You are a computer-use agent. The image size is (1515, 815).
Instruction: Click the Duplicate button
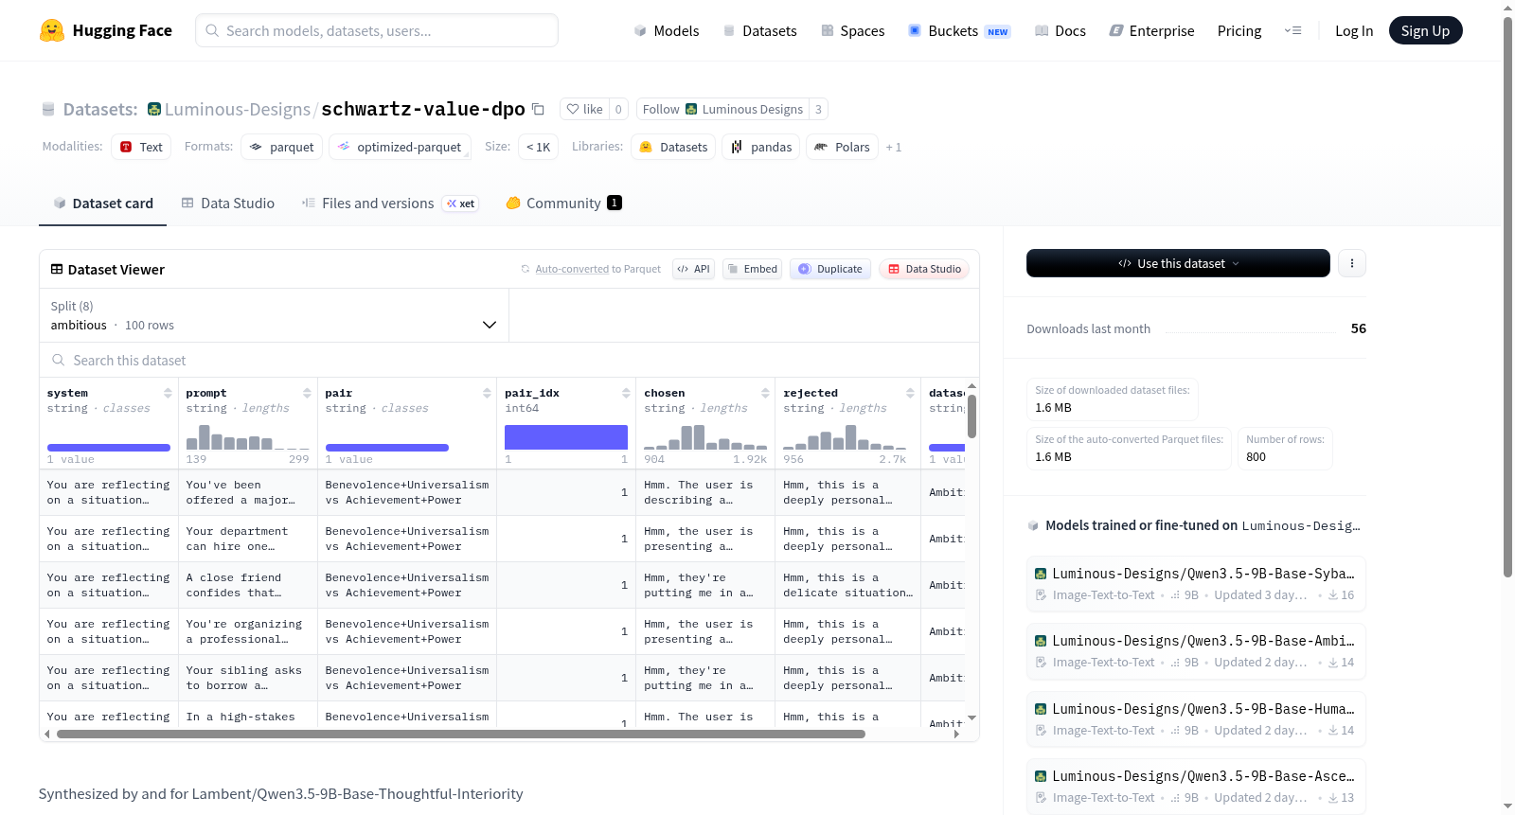coord(830,269)
